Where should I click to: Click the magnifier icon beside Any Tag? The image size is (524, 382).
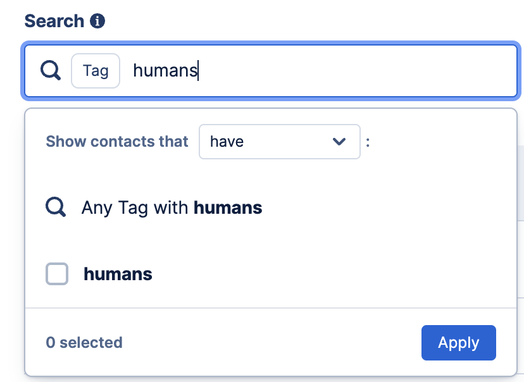click(x=56, y=207)
